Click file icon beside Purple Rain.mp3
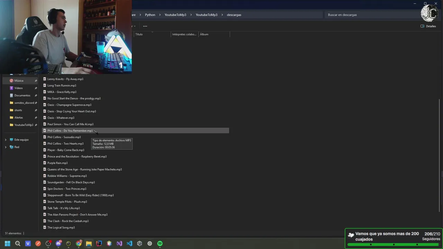 45,163
